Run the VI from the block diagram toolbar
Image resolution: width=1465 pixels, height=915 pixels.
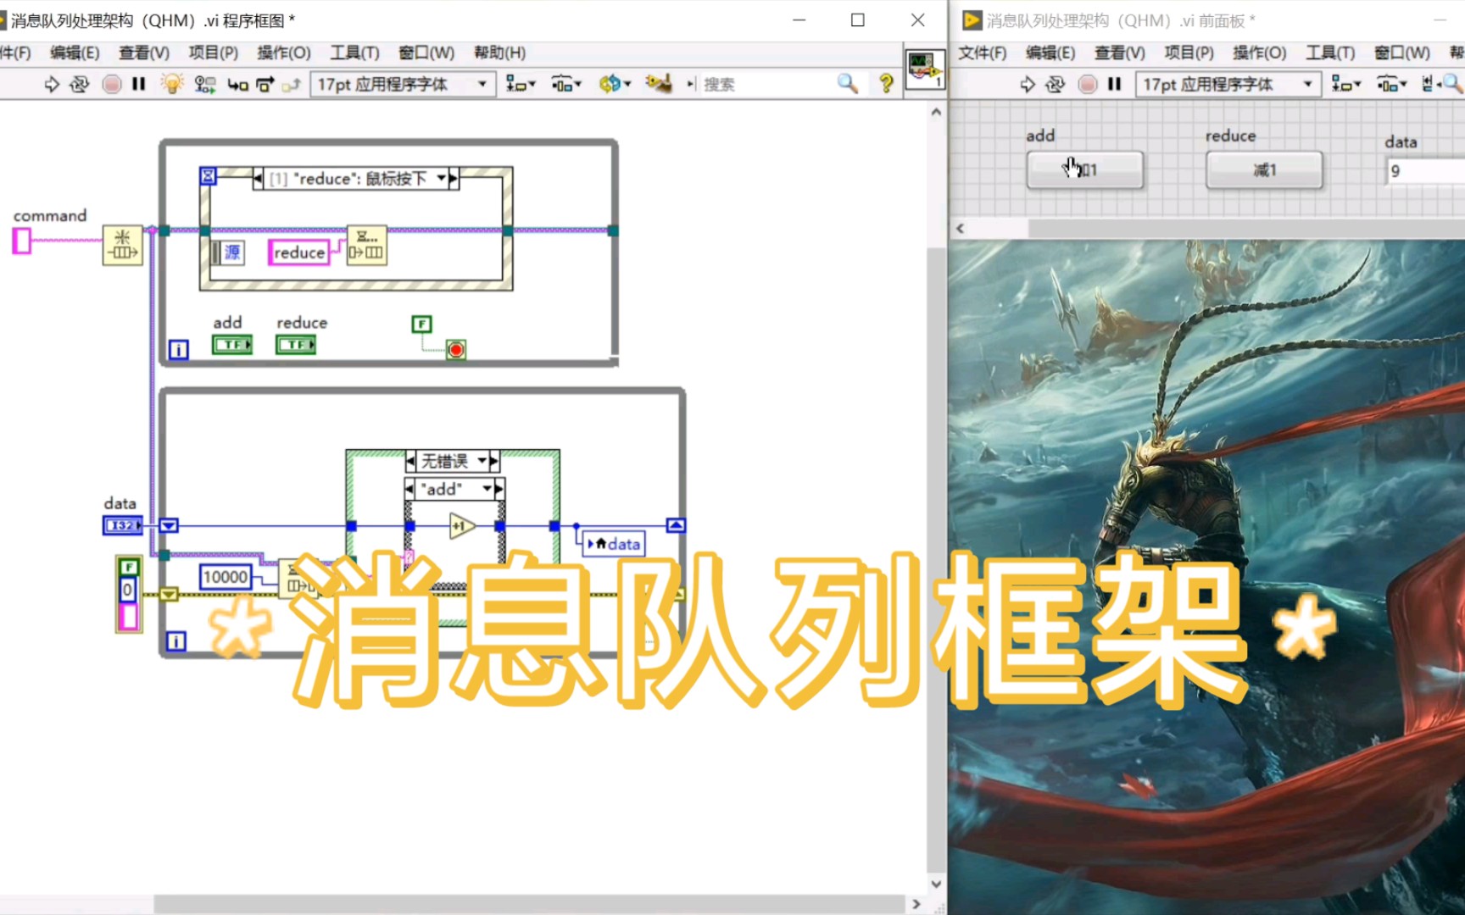tap(53, 84)
